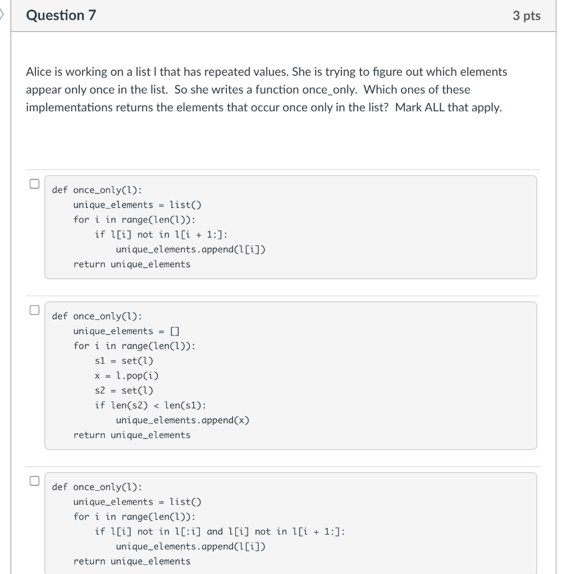The height and width of the screenshot is (574, 575).
Task: Select unique_elements.append(x) in the second snippet
Action: [182, 420]
